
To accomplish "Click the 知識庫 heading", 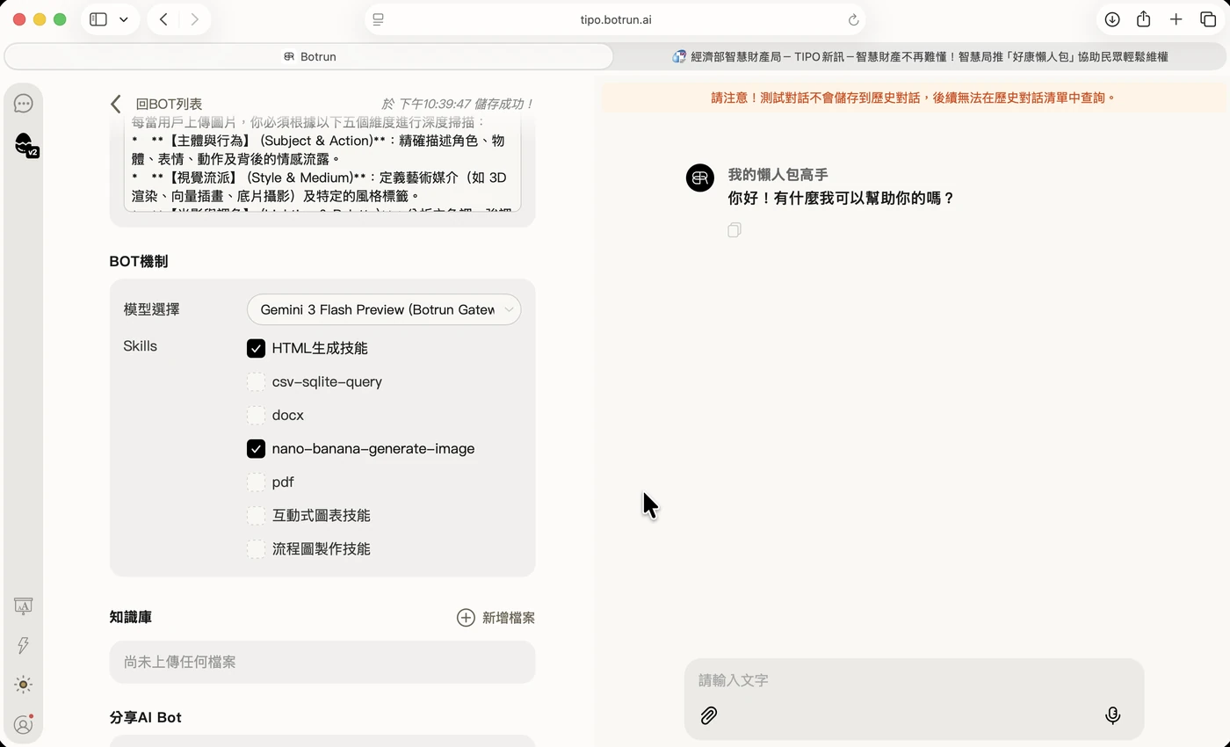I will tap(131, 618).
